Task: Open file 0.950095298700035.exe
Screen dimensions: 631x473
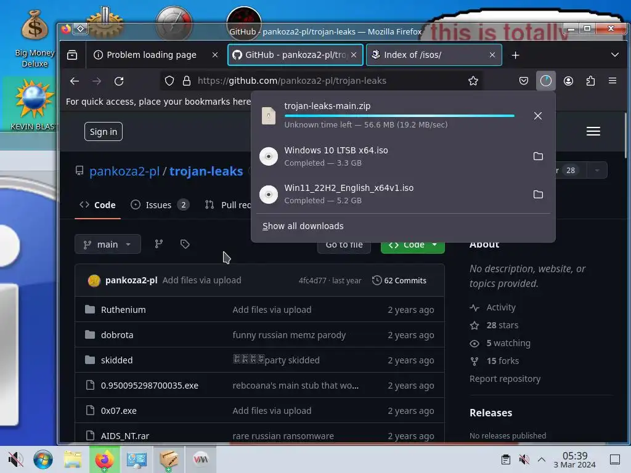Action: (x=150, y=386)
